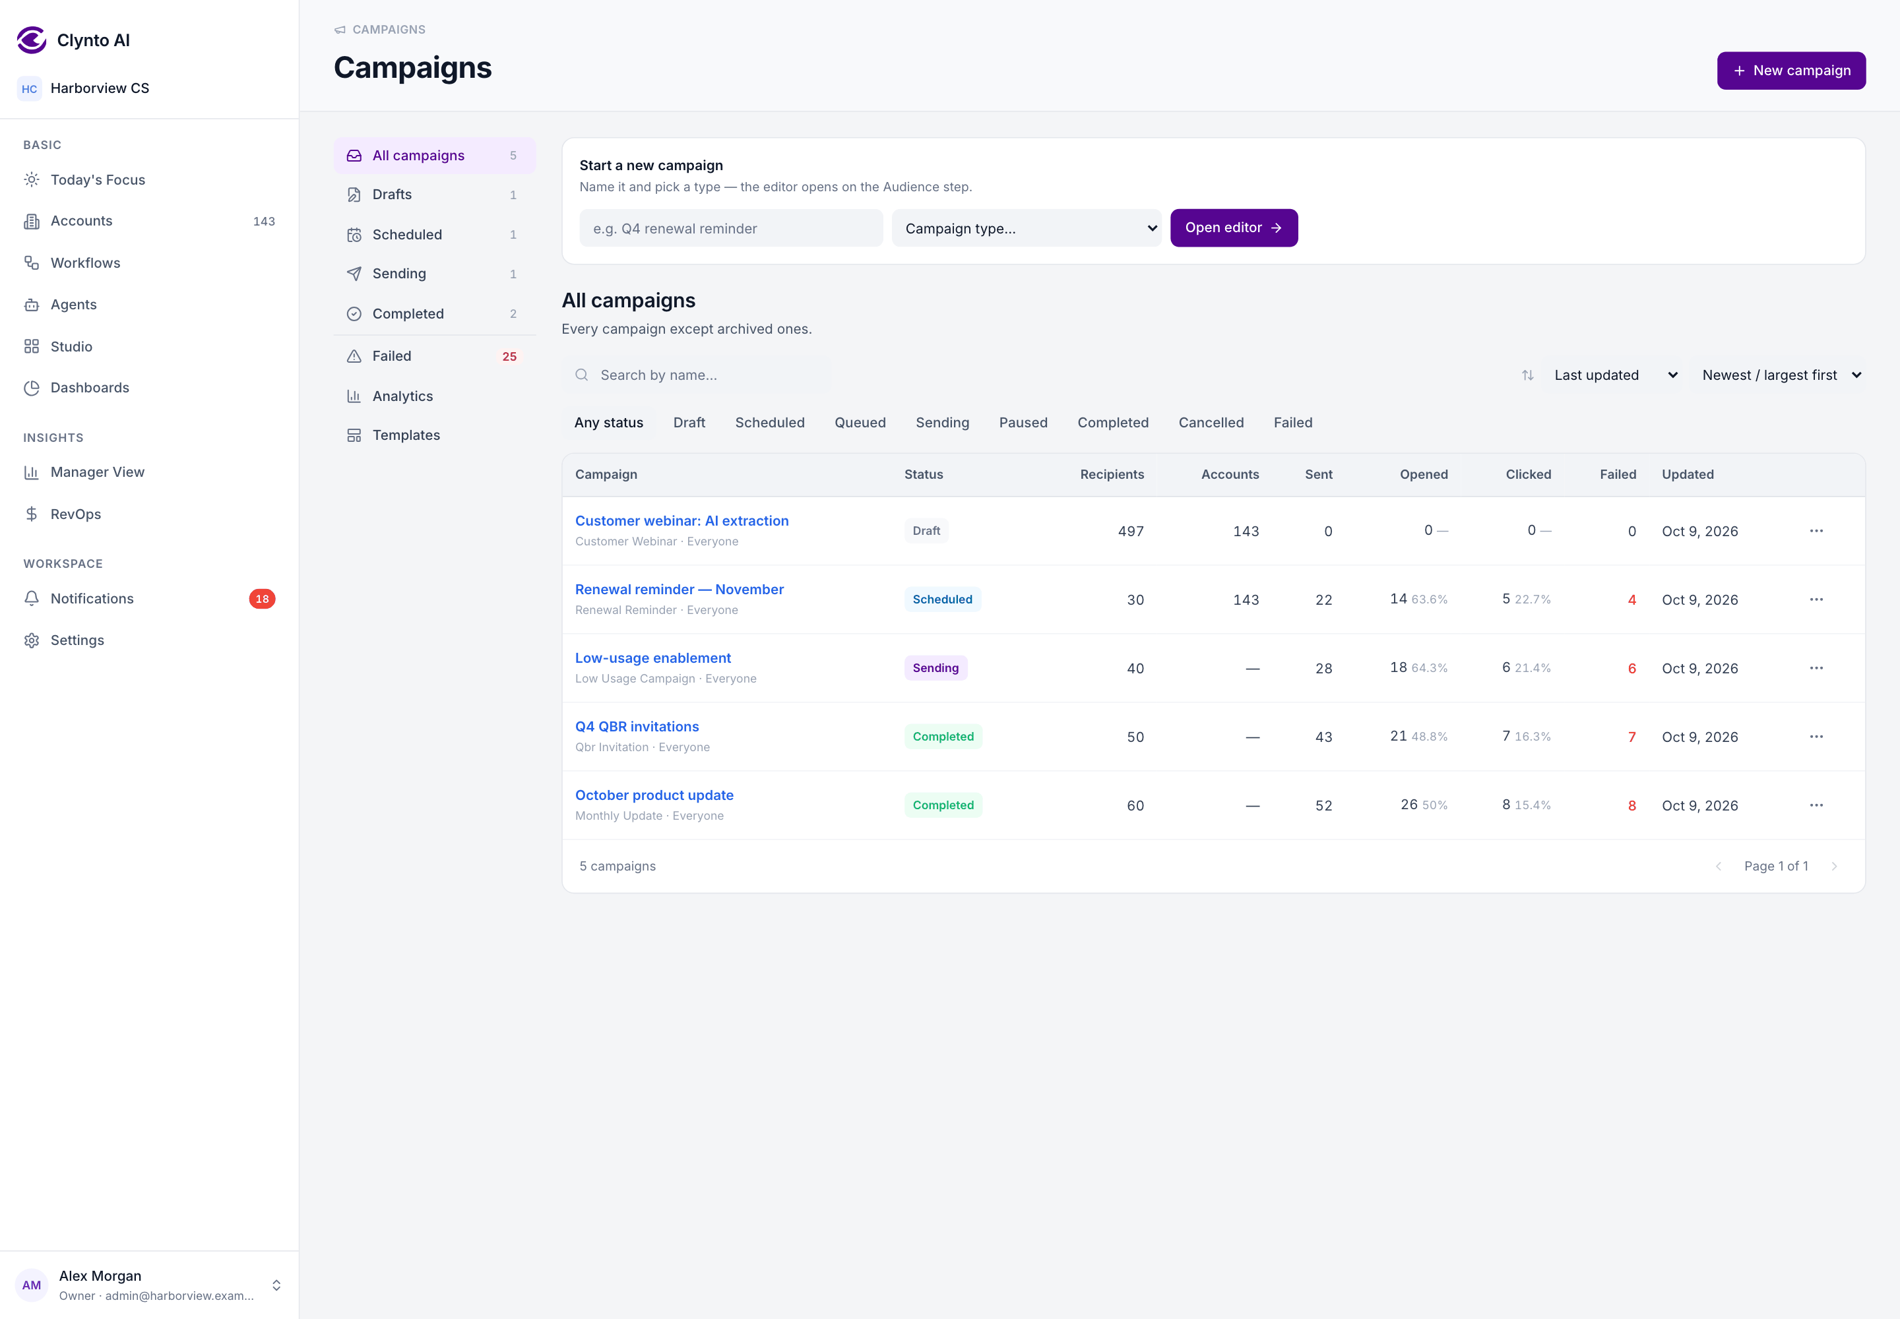This screenshot has width=1900, height=1319.
Task: Click the Failed warning triangle icon
Action: click(354, 356)
